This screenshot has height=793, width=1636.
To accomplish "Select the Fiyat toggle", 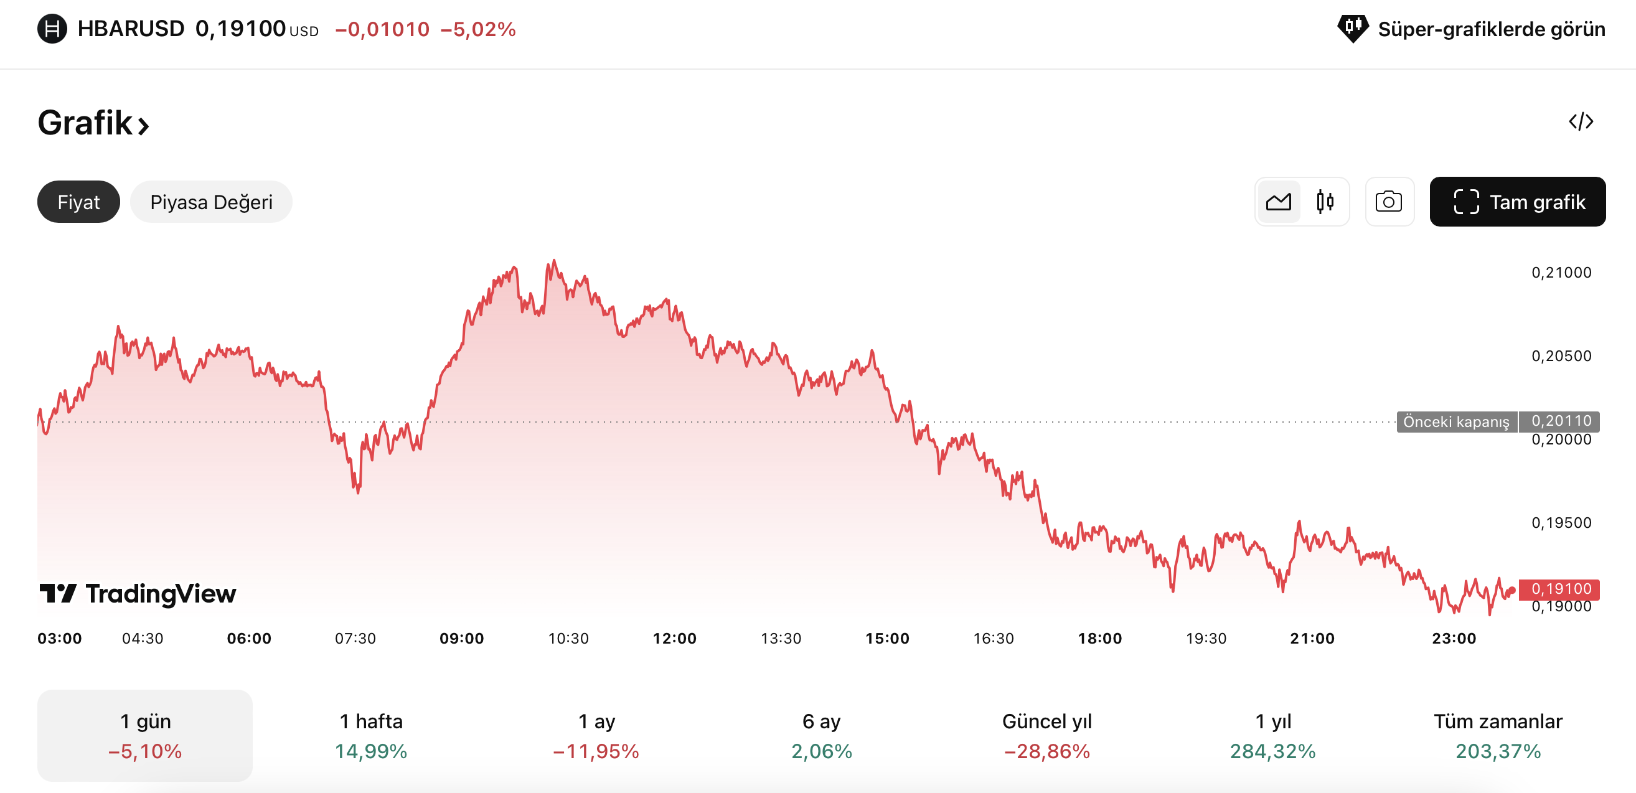I will (x=78, y=202).
